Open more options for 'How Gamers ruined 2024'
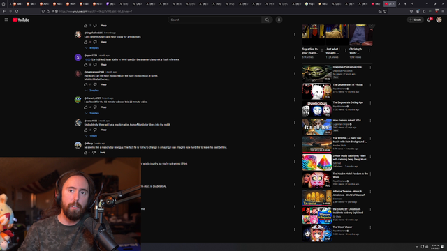 370,121
